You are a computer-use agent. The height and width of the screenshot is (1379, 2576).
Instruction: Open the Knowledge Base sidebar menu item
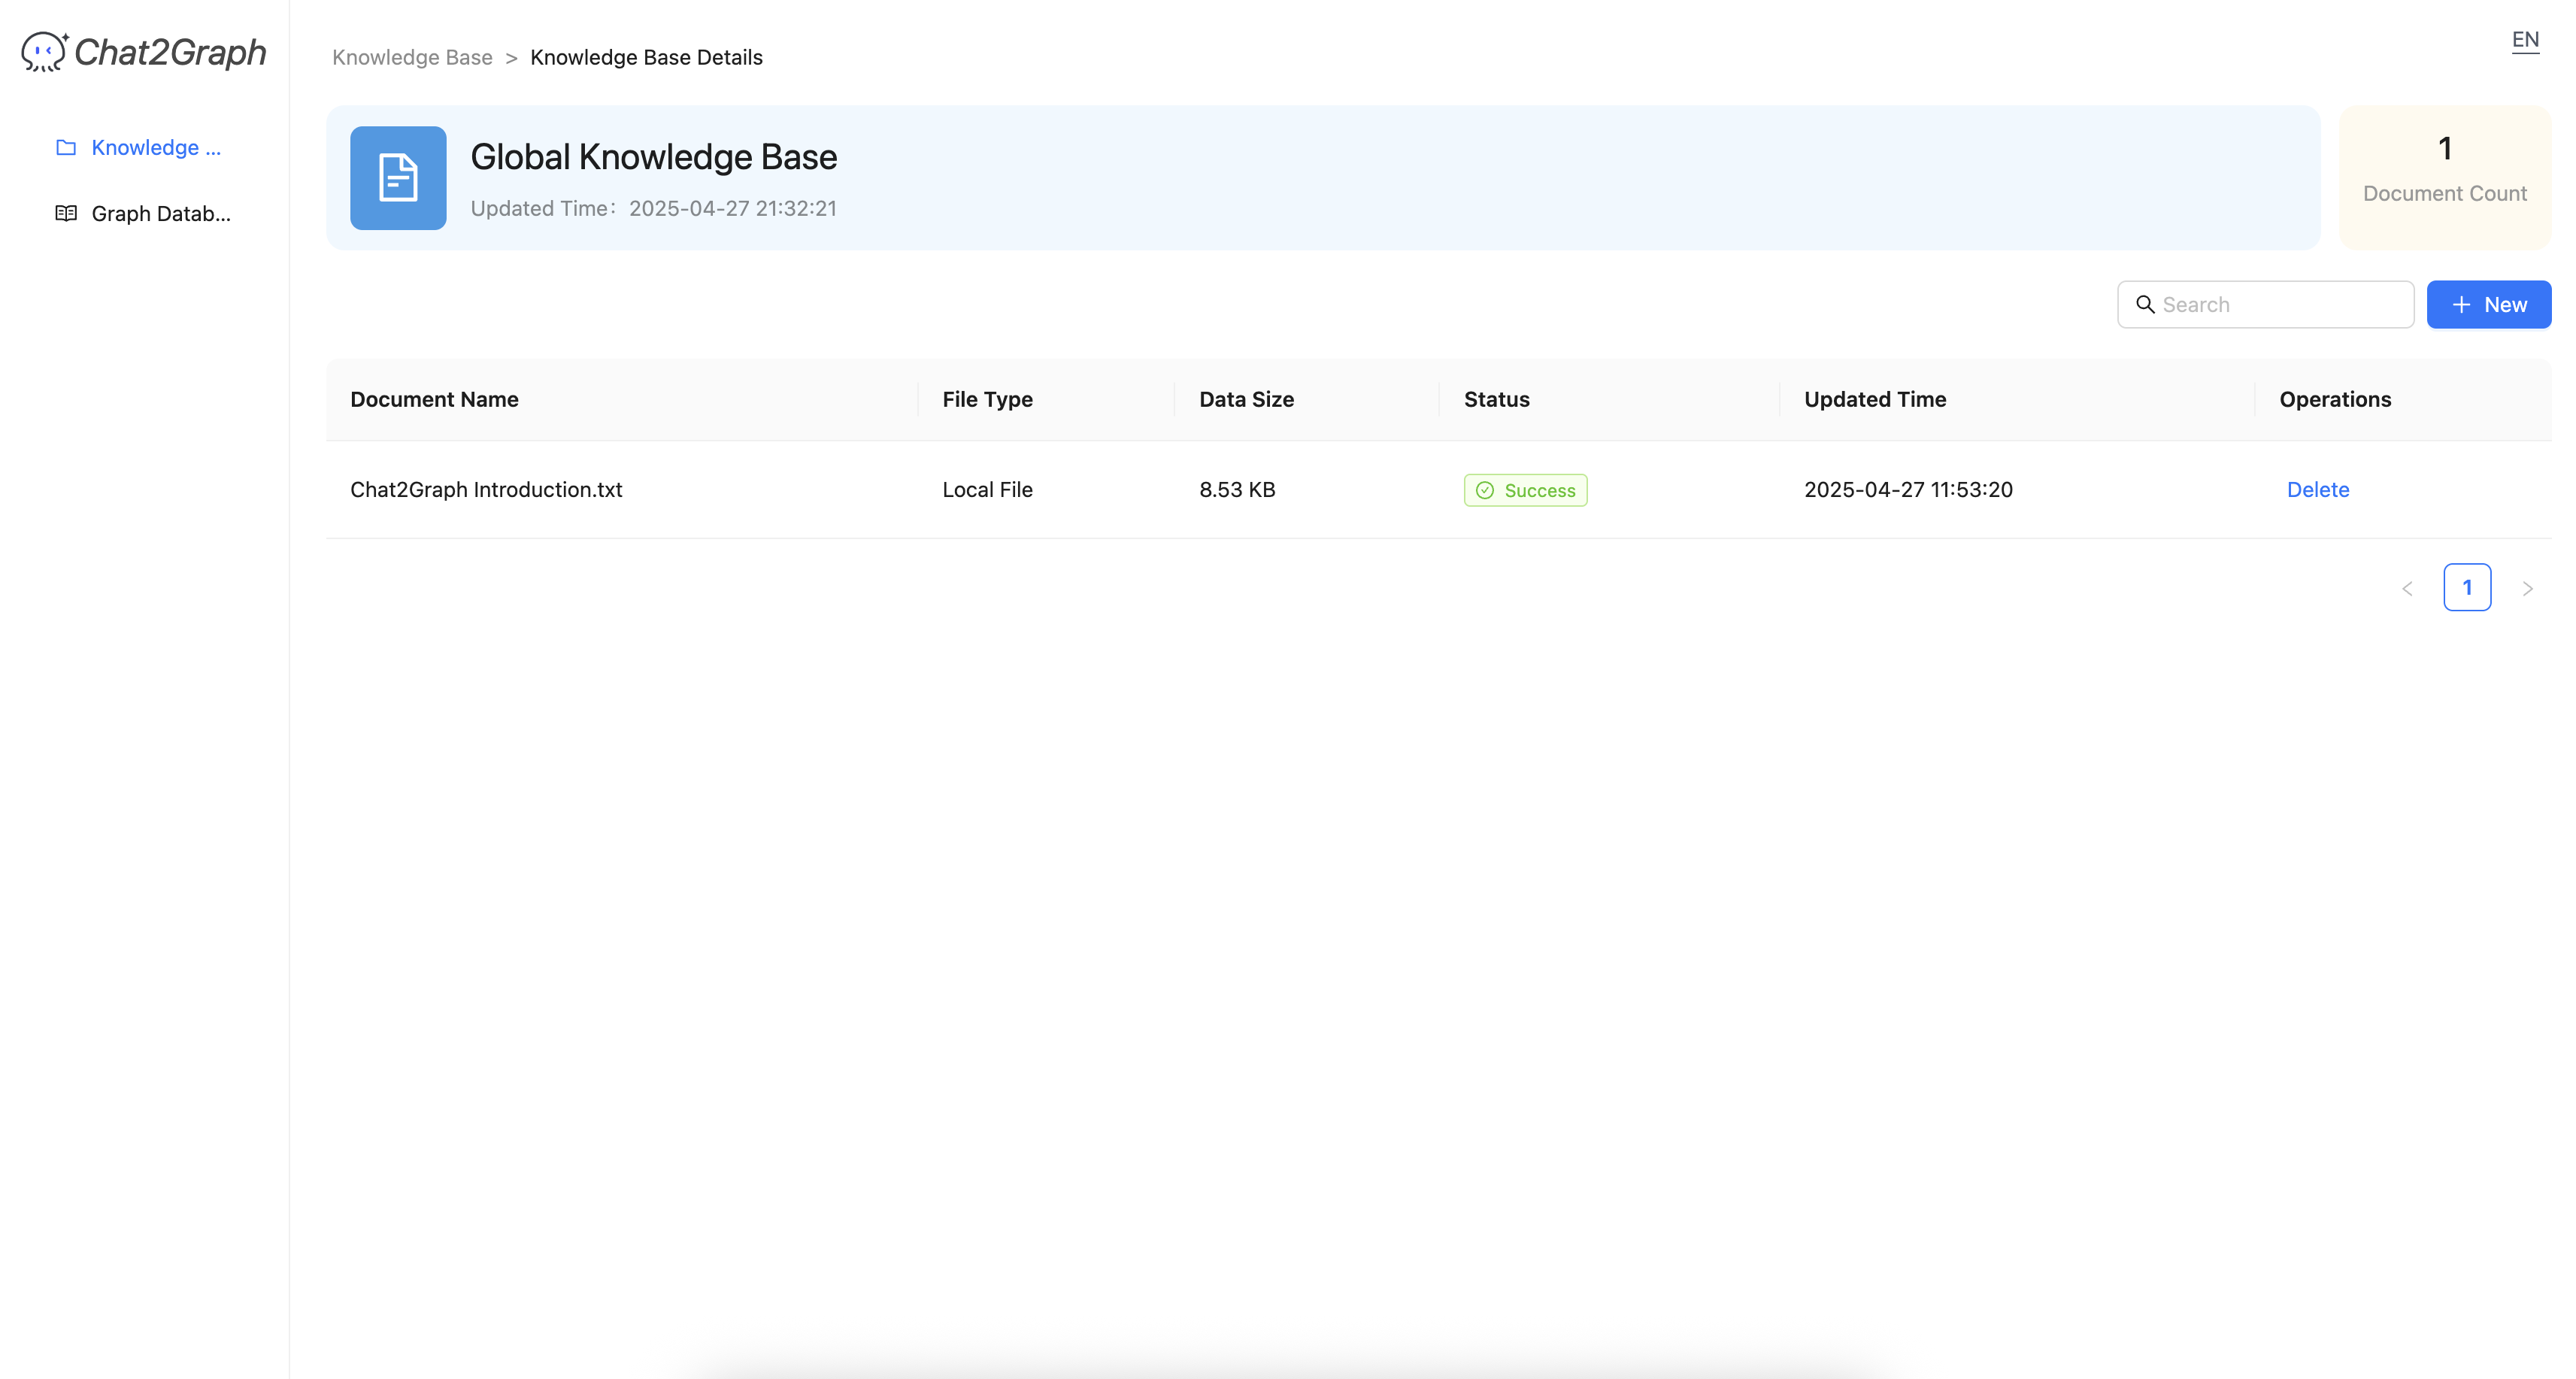pyautogui.click(x=155, y=148)
